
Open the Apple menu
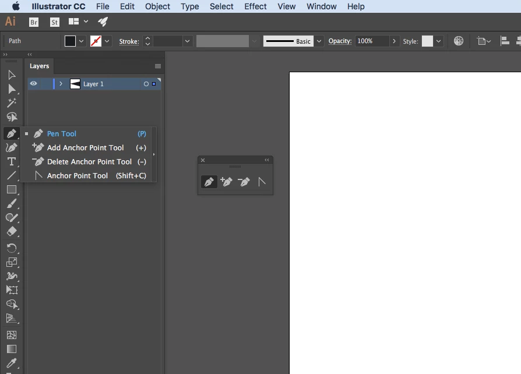coord(15,6)
